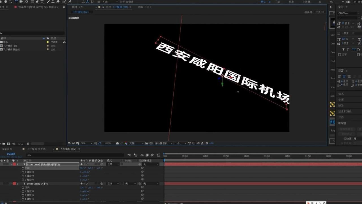Toggle stopwatch for layer 1 方向 property
Screen dimensions: 362x204
[x=23, y=168]
